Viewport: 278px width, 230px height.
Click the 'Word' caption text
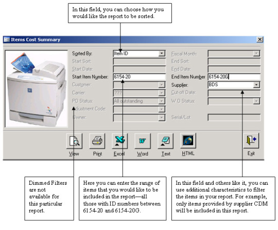[x=143, y=154]
